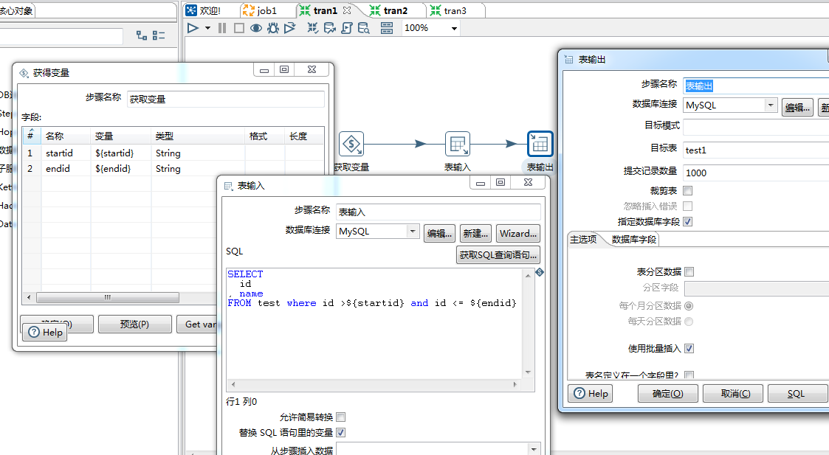This screenshot has height=455, width=829.
Task: Switch to the 数据库字段 tab
Action: [x=633, y=240]
